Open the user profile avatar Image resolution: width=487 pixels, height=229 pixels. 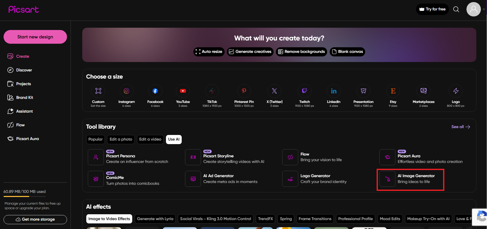tap(474, 9)
